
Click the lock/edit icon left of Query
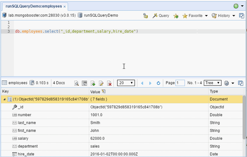(145, 16)
